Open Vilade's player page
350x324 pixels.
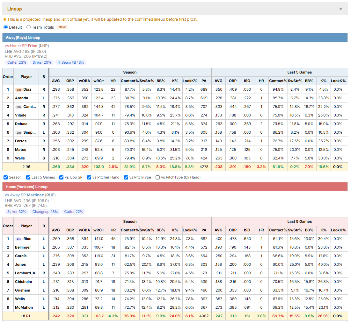pyautogui.click(x=20, y=115)
